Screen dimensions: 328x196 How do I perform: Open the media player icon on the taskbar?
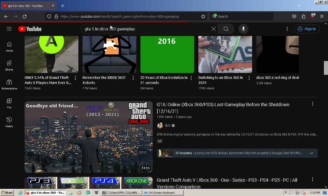click(79, 193)
